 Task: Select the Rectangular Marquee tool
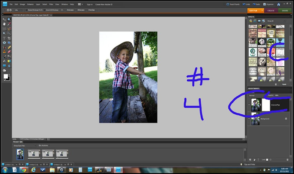coord(4,29)
